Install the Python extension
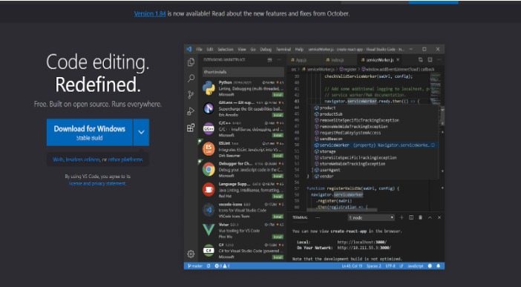This screenshot has width=521, height=287. [x=278, y=95]
